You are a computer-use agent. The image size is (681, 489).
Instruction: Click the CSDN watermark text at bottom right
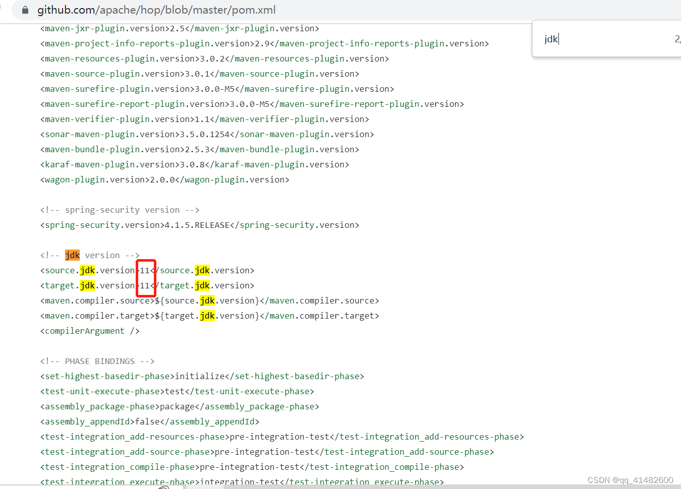pyautogui.click(x=629, y=480)
